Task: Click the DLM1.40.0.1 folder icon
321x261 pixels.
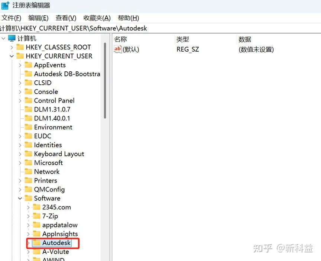Action: click(28, 118)
